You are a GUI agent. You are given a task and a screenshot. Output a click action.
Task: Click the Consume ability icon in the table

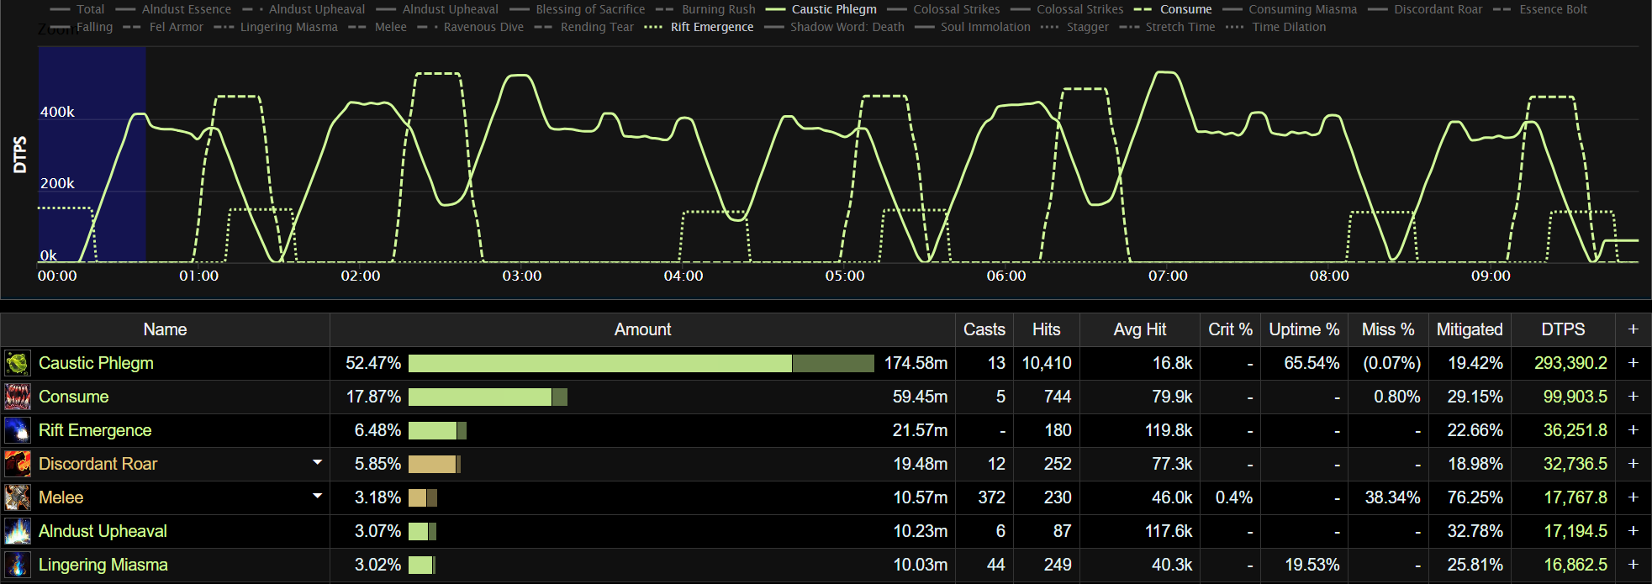[x=17, y=397]
